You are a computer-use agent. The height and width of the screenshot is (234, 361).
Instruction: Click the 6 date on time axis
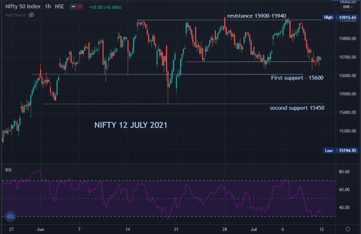[x=283, y=229]
